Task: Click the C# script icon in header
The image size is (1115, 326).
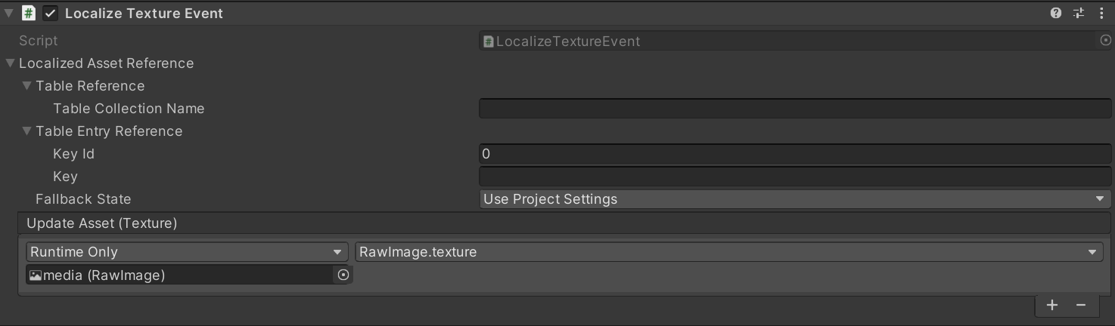Action: pos(28,13)
